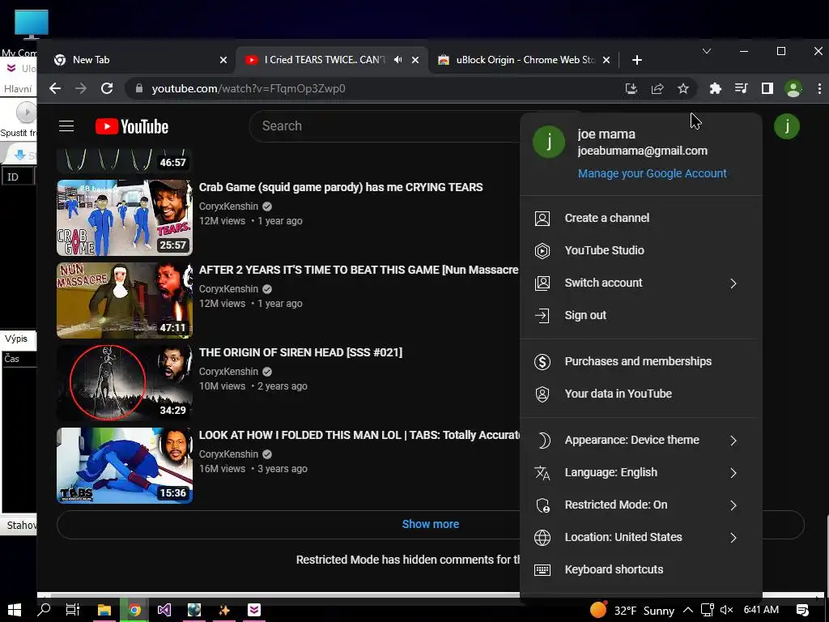Click the keyboard icon next to Keyboard shortcuts

(542, 569)
